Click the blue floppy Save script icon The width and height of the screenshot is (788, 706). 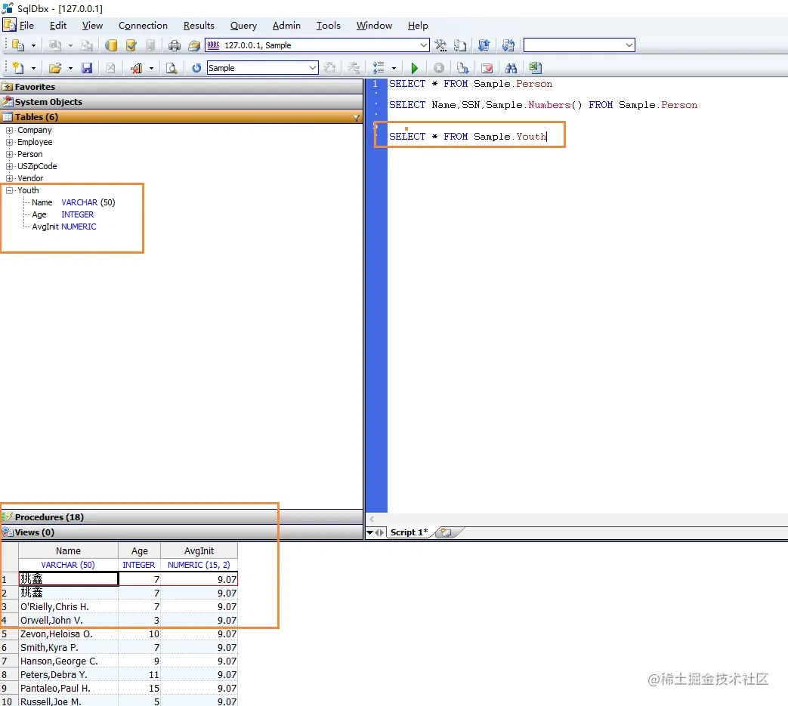point(87,68)
